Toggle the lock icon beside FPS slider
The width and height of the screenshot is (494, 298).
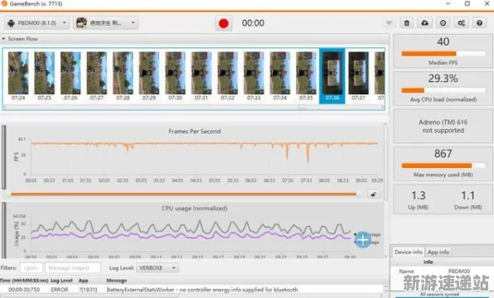click(373, 195)
